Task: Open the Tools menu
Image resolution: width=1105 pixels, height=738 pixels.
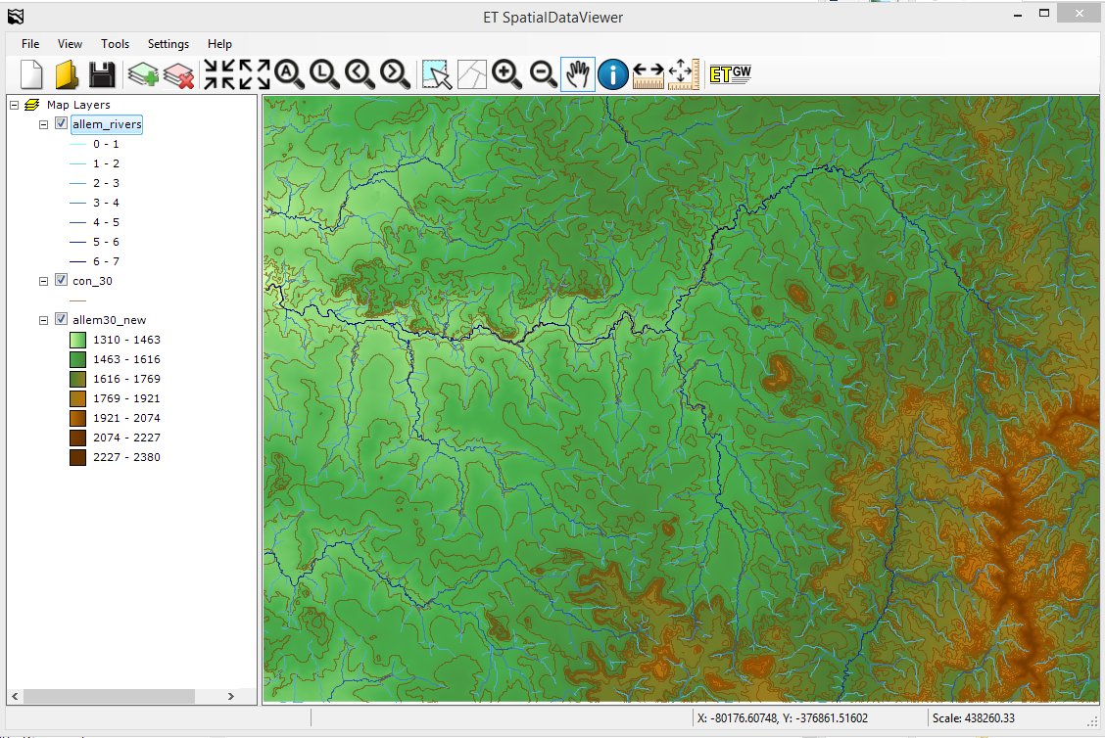Action: [x=115, y=44]
